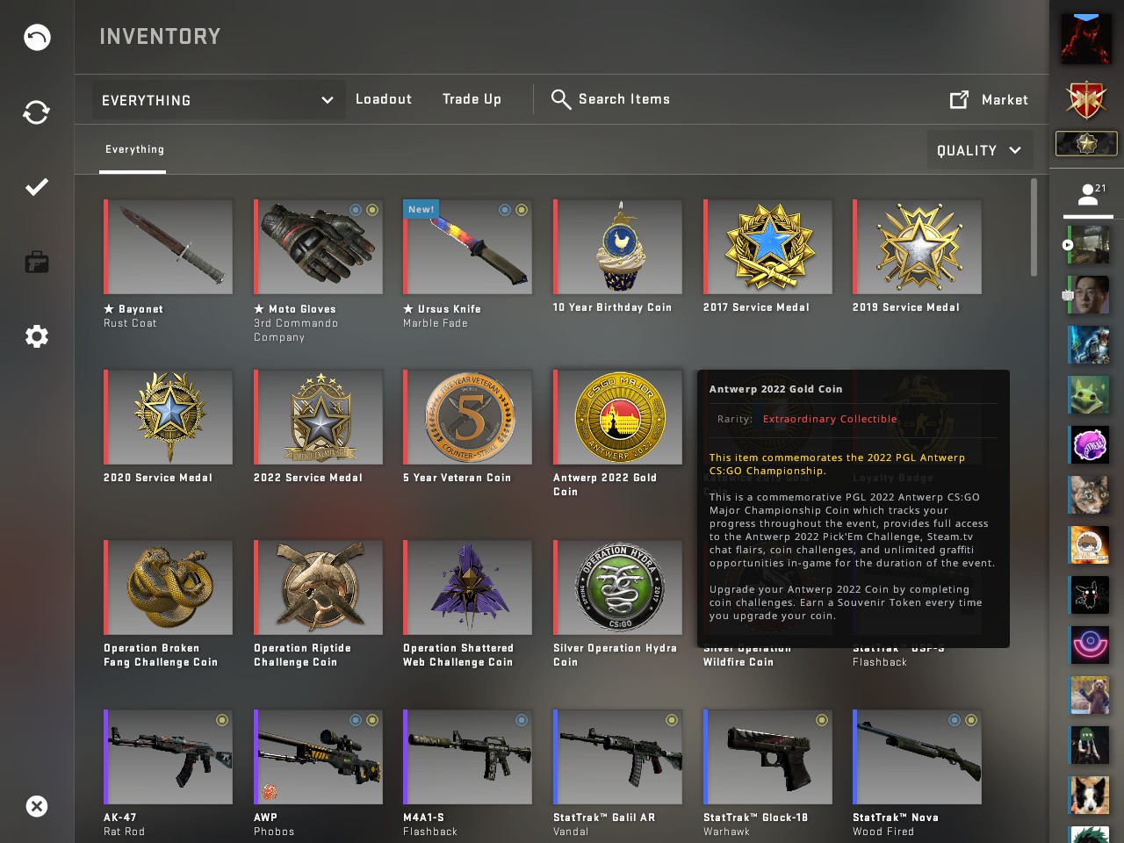Click the checkmark sidebar icon
This screenshot has height=843, width=1124.
[x=37, y=187]
